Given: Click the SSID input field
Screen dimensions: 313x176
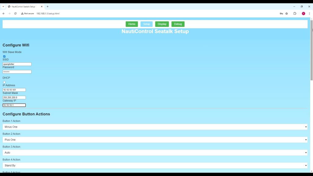Looking at the screenshot, I should 17,64.
